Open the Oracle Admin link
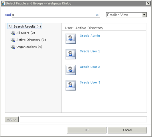 [90, 36]
